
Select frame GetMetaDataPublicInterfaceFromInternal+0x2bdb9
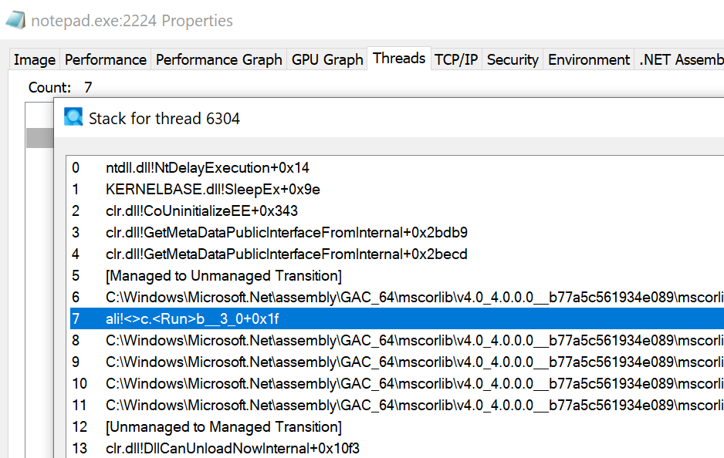(397, 232)
